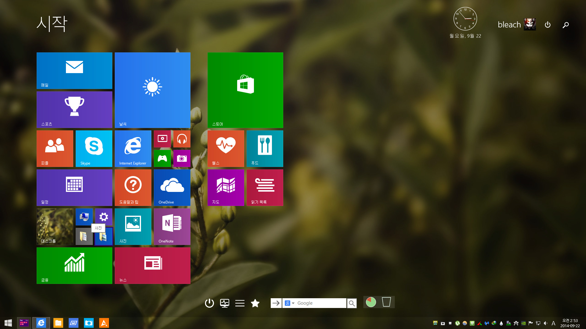Screen dimensions: 586x329
Task: Click the Windows Start button on taskbar
Action: coord(8,323)
